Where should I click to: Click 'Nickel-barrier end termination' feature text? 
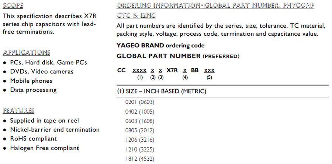(55, 130)
